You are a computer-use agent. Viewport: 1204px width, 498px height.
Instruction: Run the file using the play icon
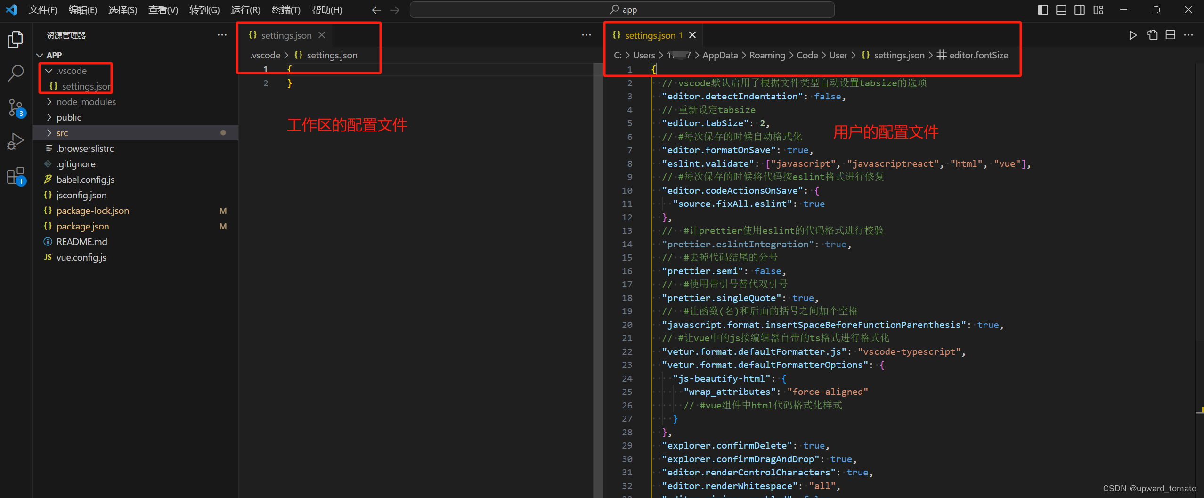pos(1133,35)
